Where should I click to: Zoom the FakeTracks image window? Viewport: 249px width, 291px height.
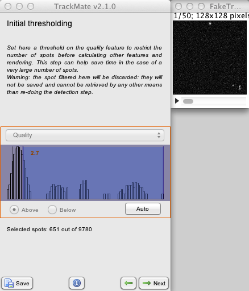[x=201, y=6]
